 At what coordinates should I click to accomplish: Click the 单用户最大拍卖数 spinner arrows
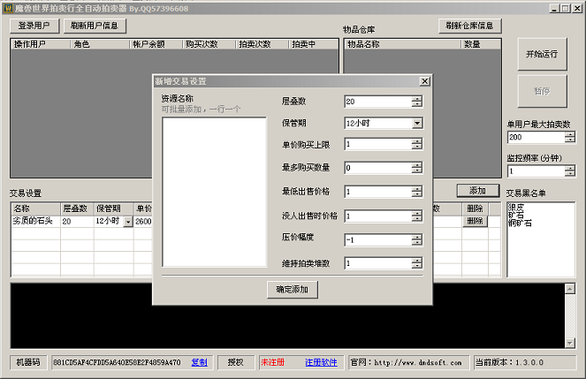click(x=570, y=137)
